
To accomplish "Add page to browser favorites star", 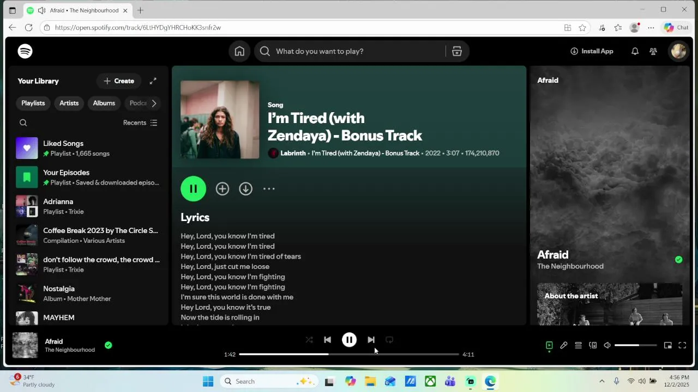I will [x=582, y=28].
